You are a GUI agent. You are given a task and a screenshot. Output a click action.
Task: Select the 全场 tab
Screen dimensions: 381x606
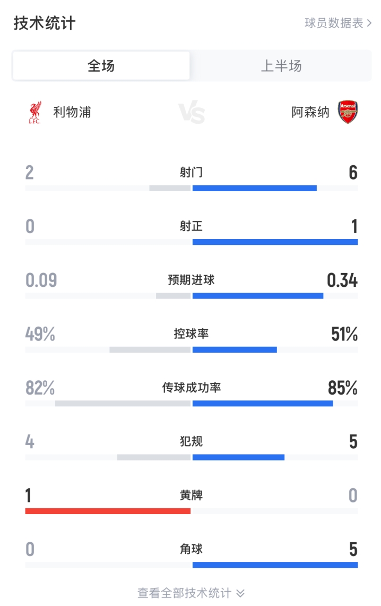(x=101, y=65)
